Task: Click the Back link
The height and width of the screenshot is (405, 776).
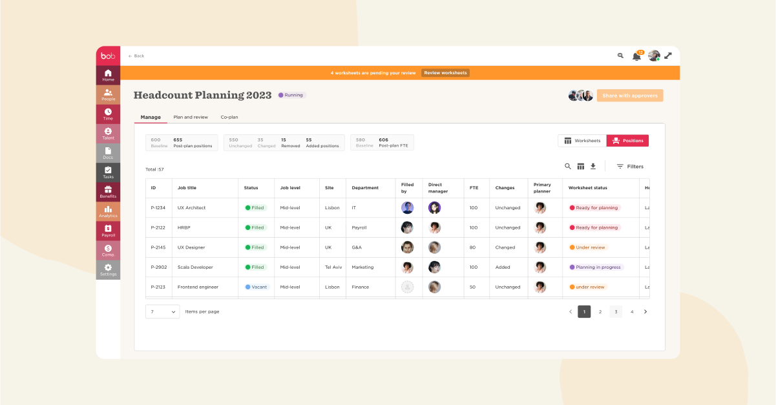Action: pyautogui.click(x=136, y=56)
